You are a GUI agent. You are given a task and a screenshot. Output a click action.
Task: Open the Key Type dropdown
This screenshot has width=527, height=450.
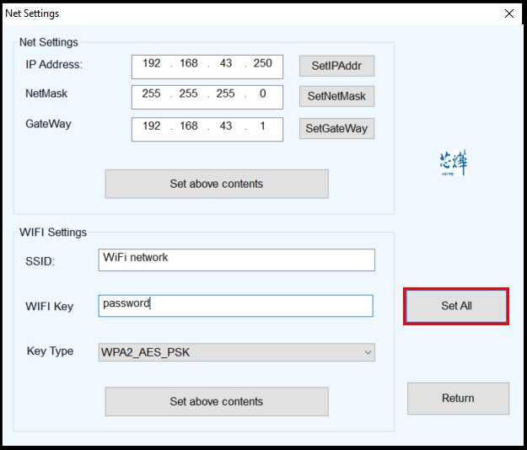(236, 352)
